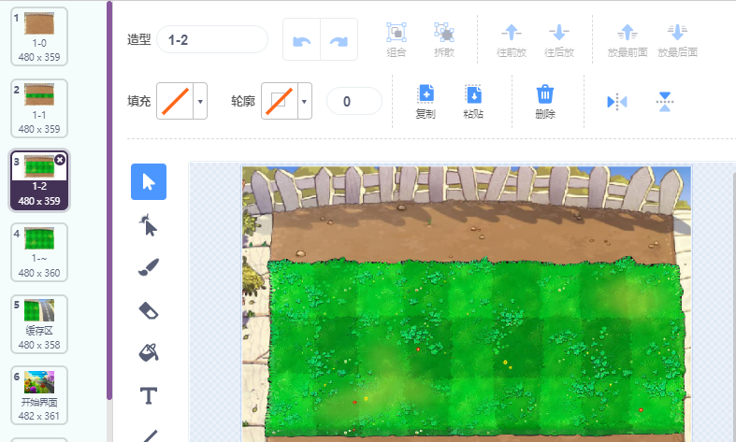Image resolution: width=736 pixels, height=442 pixels.
Task: Click the Redo arrow button
Action: (x=339, y=40)
